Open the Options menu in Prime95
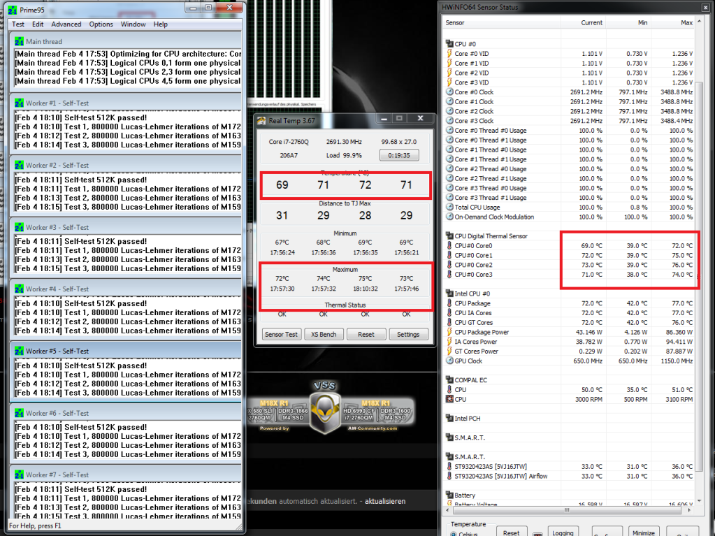The image size is (715, 536). click(x=101, y=24)
